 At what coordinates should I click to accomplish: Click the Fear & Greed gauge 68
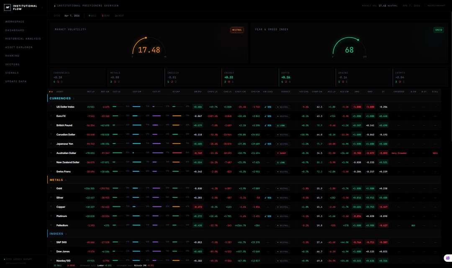point(349,47)
